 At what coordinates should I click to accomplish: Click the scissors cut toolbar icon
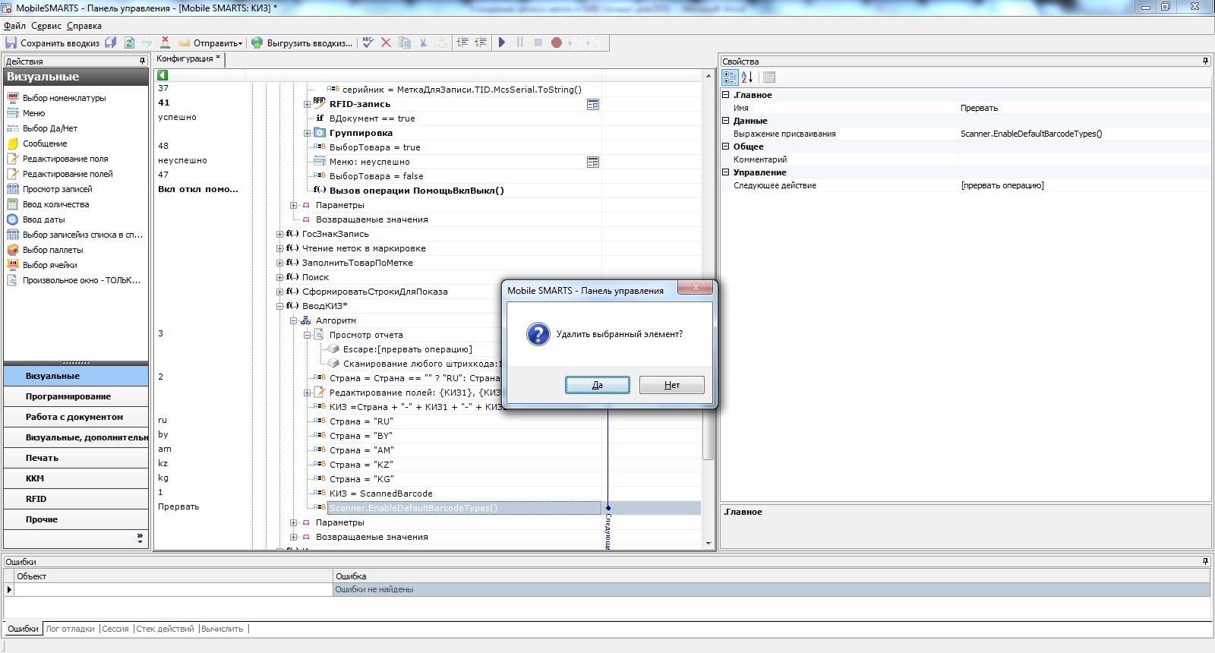pyautogui.click(x=423, y=43)
